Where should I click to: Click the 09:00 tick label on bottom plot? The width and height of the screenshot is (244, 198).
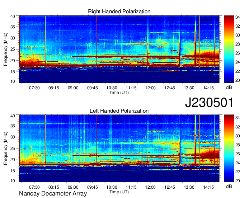(x=73, y=187)
